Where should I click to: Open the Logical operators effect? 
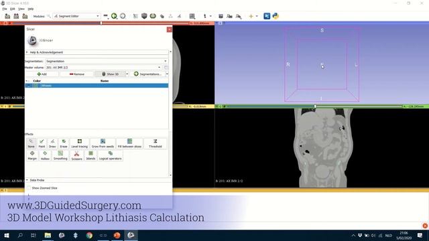(x=110, y=155)
